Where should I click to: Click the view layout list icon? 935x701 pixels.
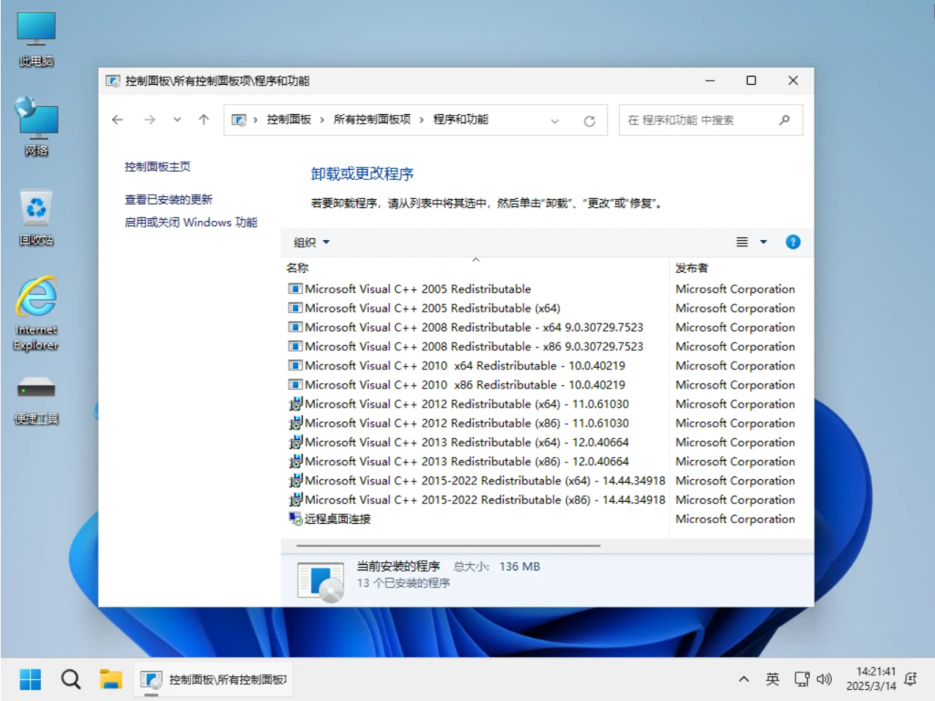point(741,242)
